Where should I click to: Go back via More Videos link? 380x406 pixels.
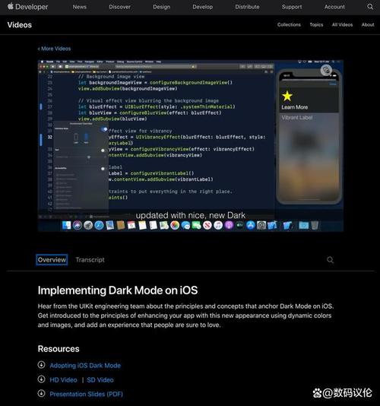[x=54, y=49]
